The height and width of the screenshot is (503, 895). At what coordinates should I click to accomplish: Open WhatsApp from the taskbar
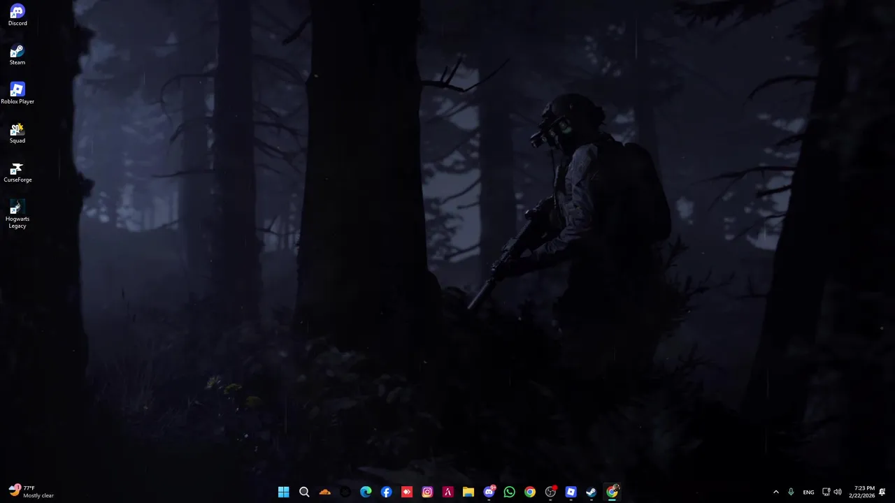click(509, 492)
